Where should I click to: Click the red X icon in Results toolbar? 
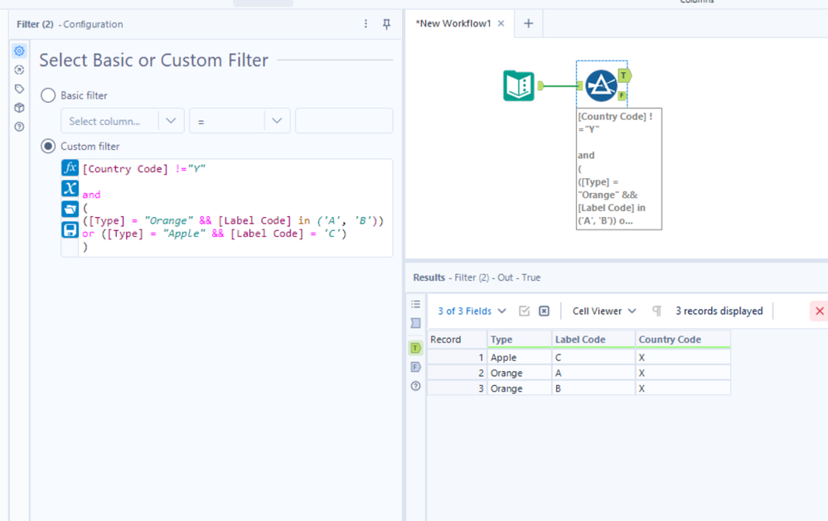819,311
